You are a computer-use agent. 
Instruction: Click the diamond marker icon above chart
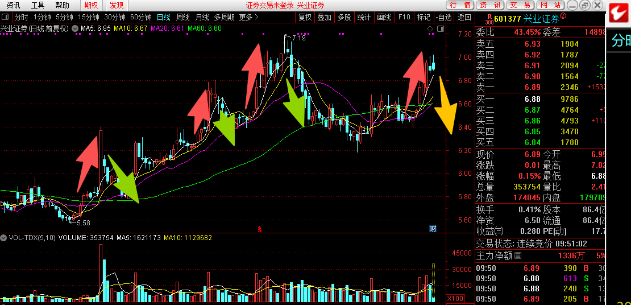click(430, 28)
